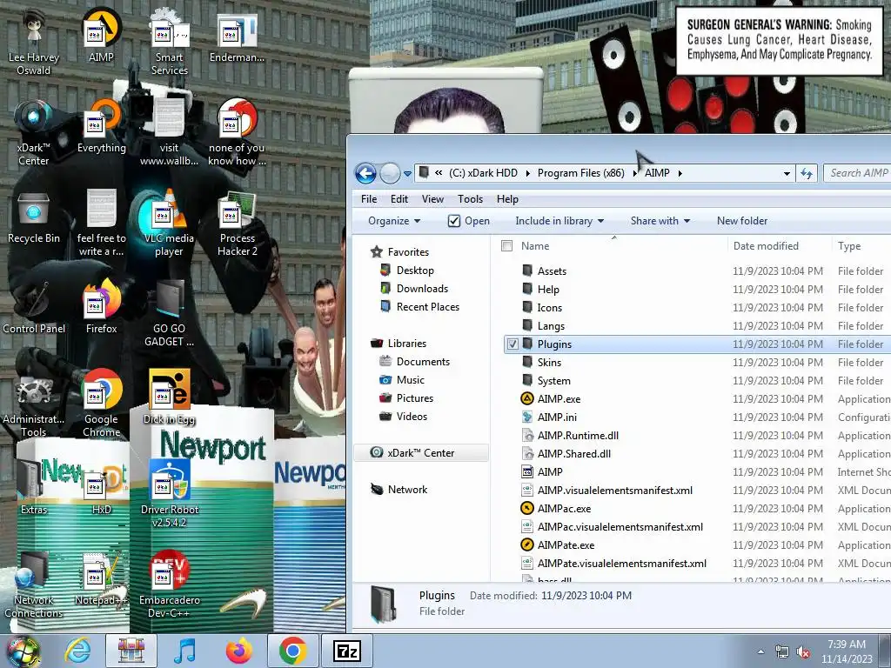Viewport: 891px width, 668px height.
Task: Launch the Firefox desktop shortcut
Action: point(101,307)
